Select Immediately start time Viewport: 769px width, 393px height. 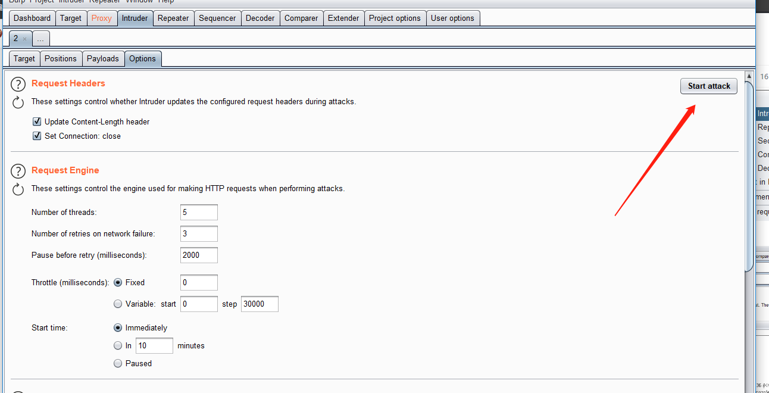(118, 327)
